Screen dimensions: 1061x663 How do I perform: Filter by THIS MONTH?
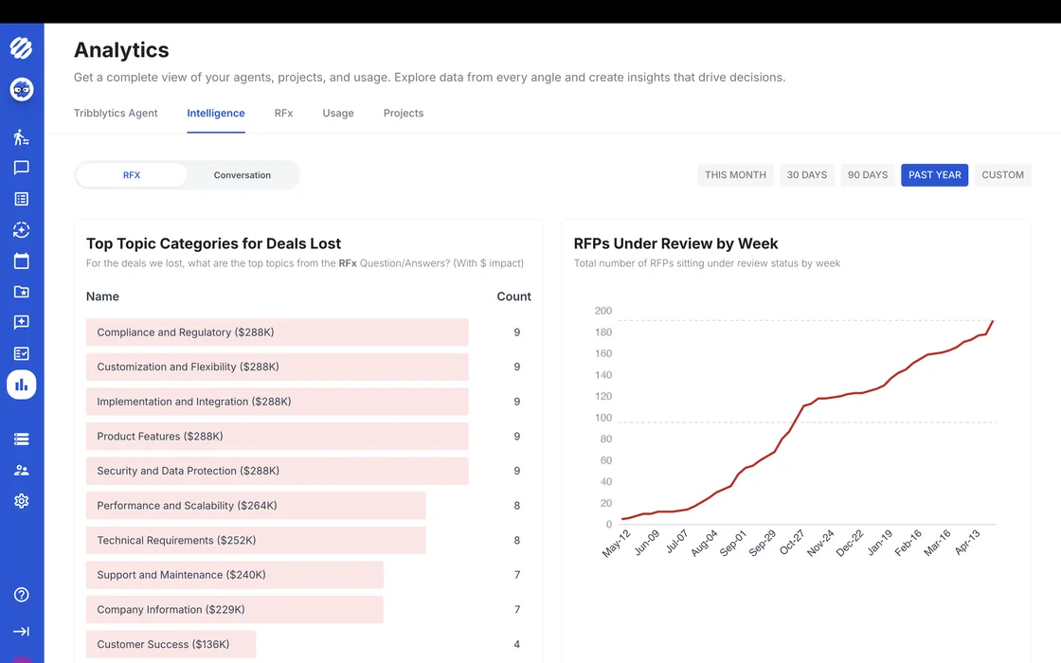(735, 174)
